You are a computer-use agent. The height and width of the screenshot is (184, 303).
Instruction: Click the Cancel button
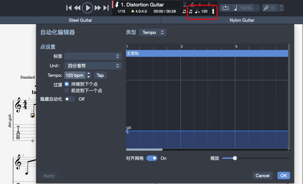[x=262, y=175]
